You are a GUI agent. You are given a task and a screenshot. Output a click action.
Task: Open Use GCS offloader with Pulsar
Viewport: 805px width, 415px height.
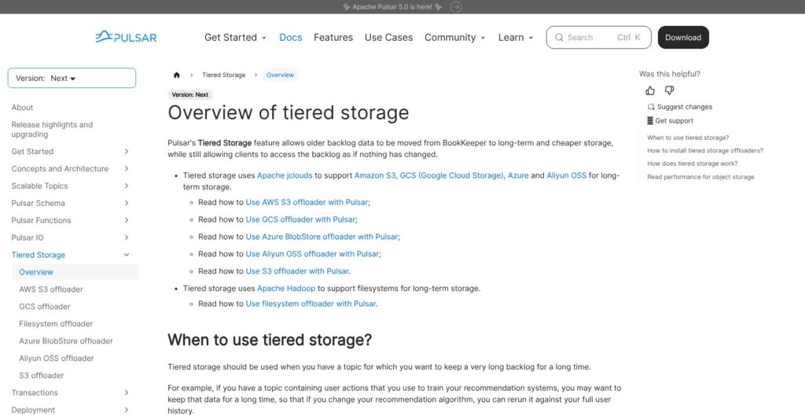[301, 219]
